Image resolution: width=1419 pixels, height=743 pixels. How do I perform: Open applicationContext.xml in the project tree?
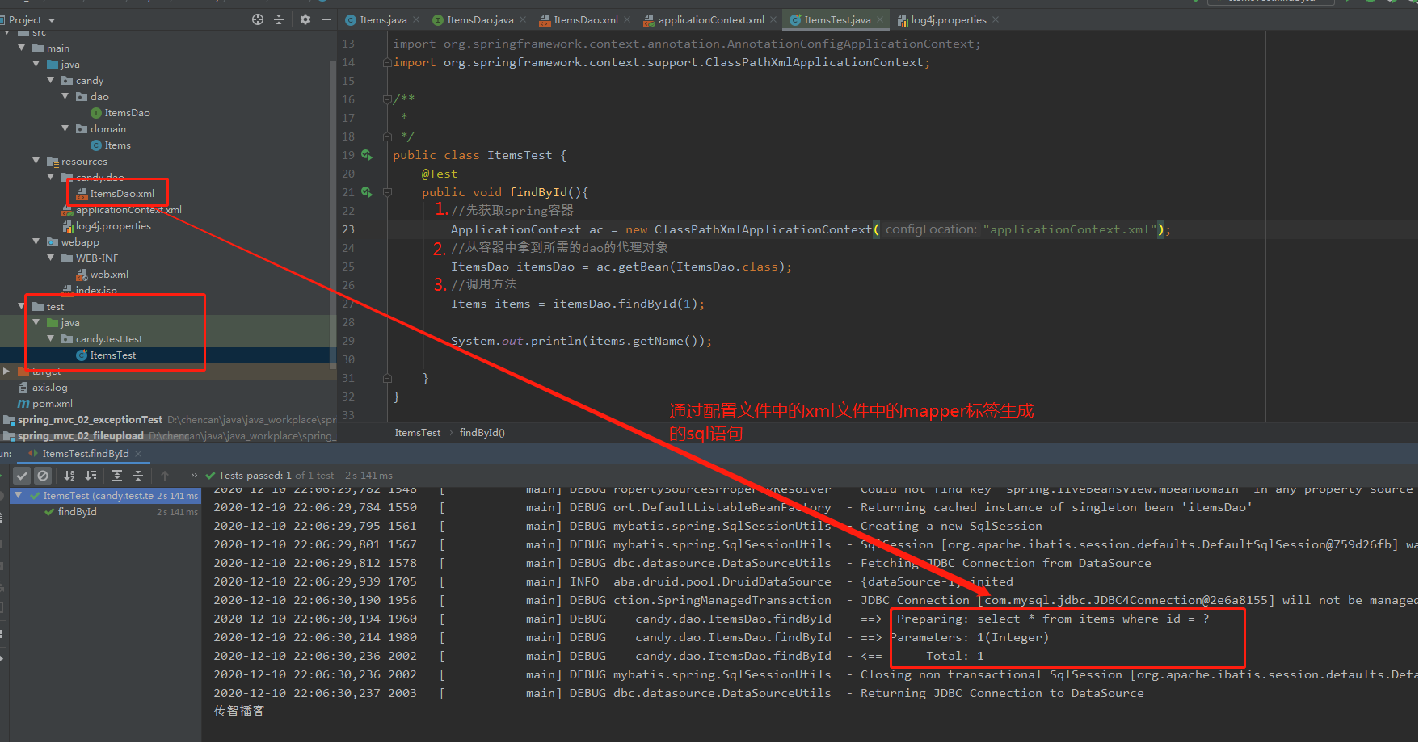[x=122, y=210]
